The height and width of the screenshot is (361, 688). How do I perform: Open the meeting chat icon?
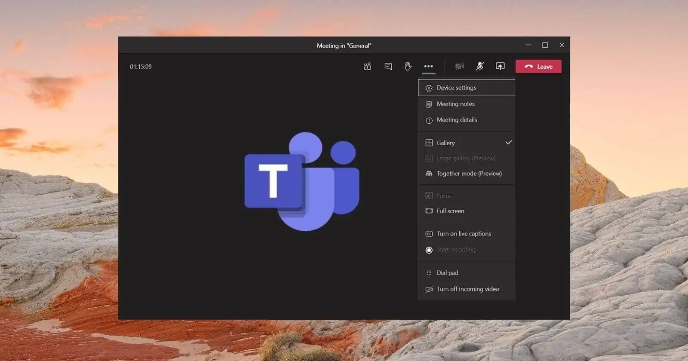click(388, 66)
